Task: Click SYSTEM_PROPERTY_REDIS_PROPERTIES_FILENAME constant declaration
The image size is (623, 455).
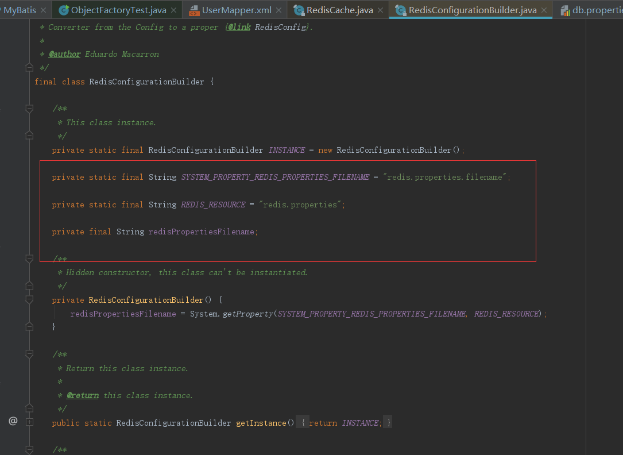Action: point(276,177)
